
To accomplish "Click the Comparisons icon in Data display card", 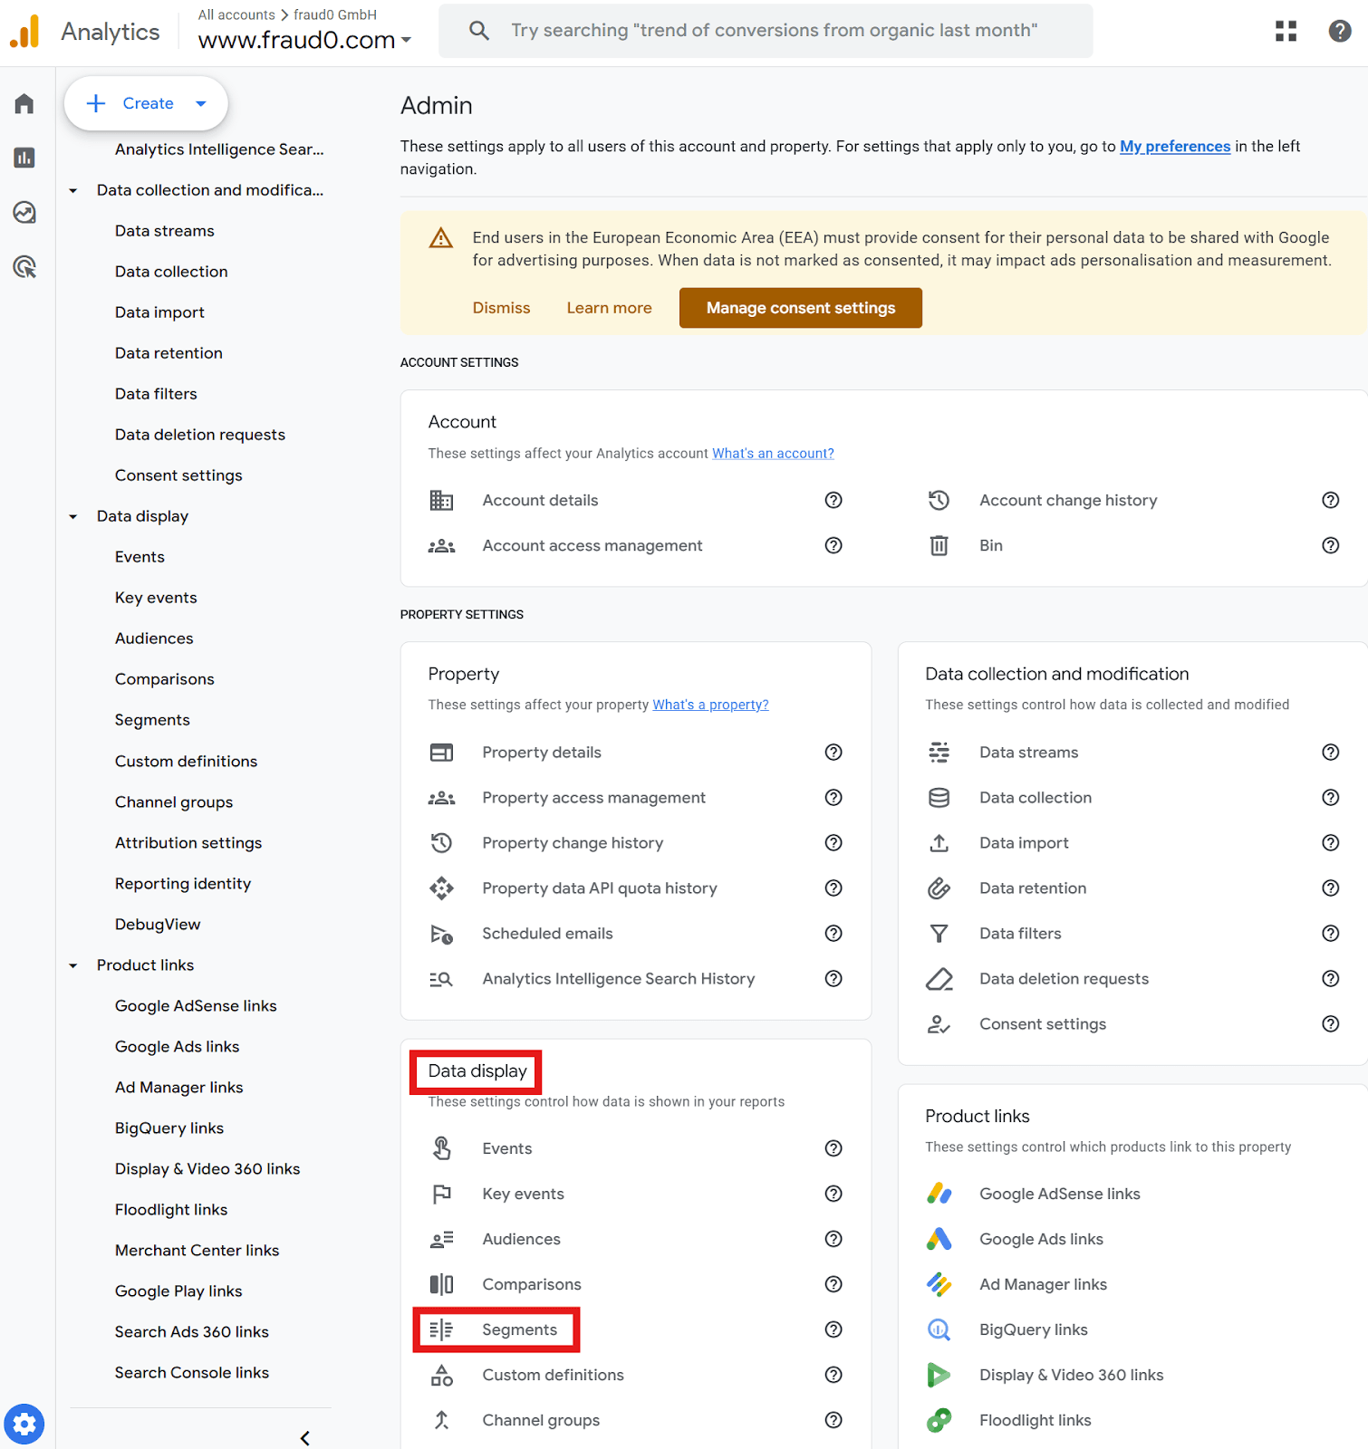I will 441,1284.
